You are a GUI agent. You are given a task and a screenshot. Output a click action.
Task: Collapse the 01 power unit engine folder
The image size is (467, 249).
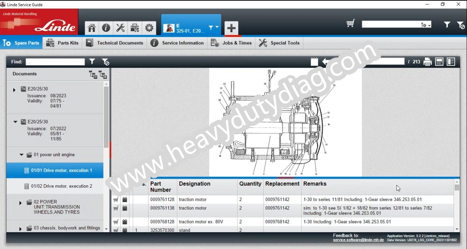(x=21, y=155)
